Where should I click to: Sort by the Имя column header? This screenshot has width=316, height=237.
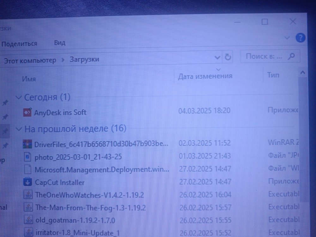tap(29, 79)
